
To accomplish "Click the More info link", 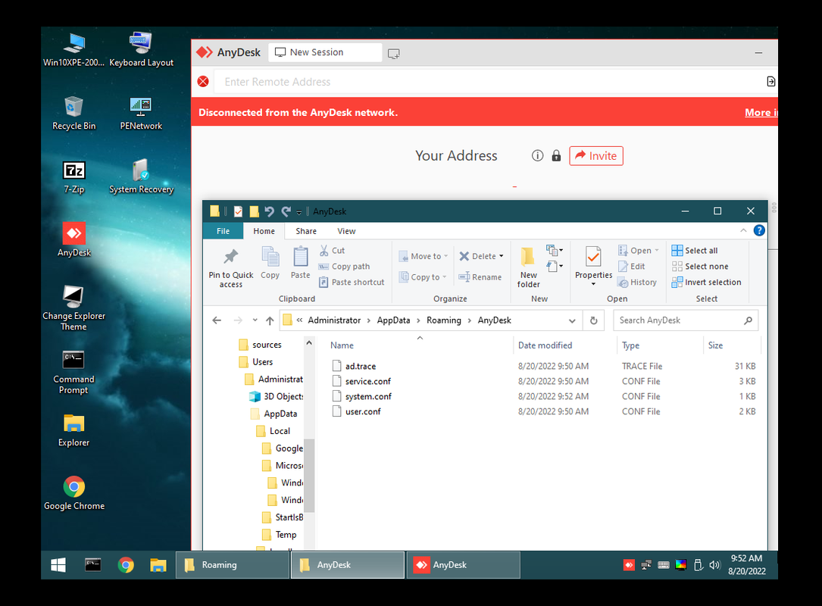I will pos(761,112).
